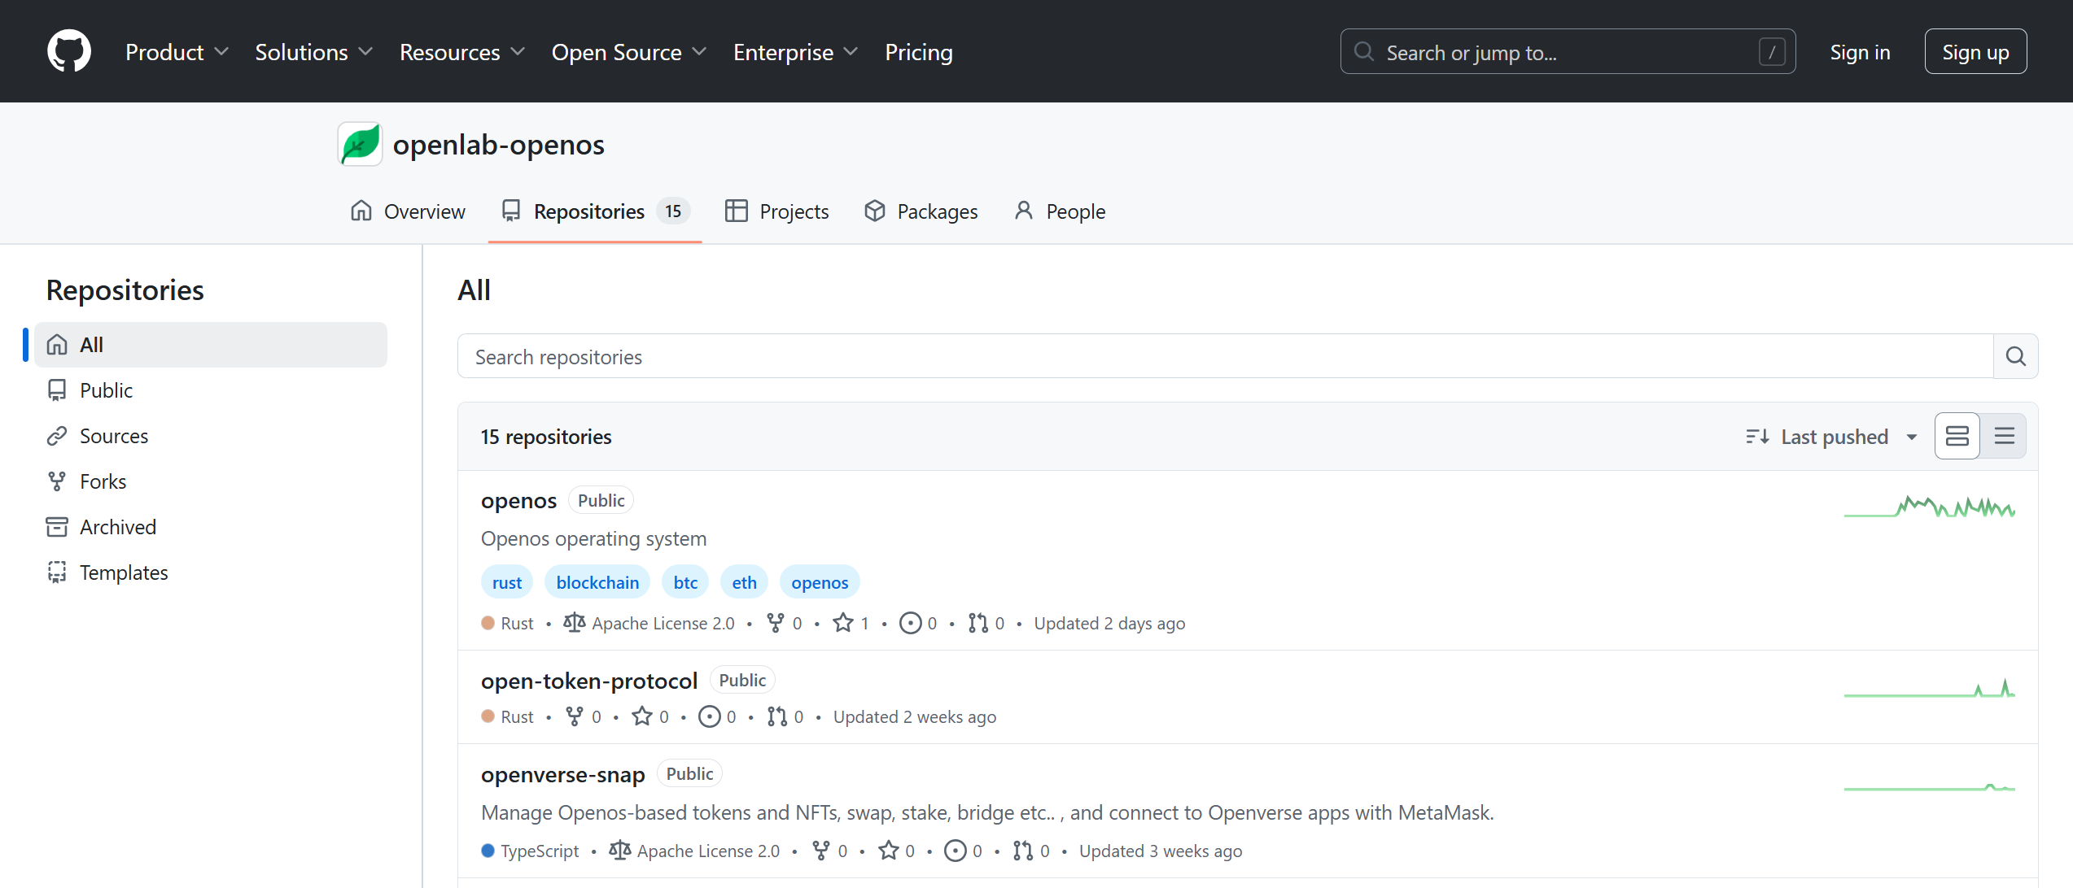Click the Sign up button
Viewport: 2073px width, 888px height.
click(1975, 52)
